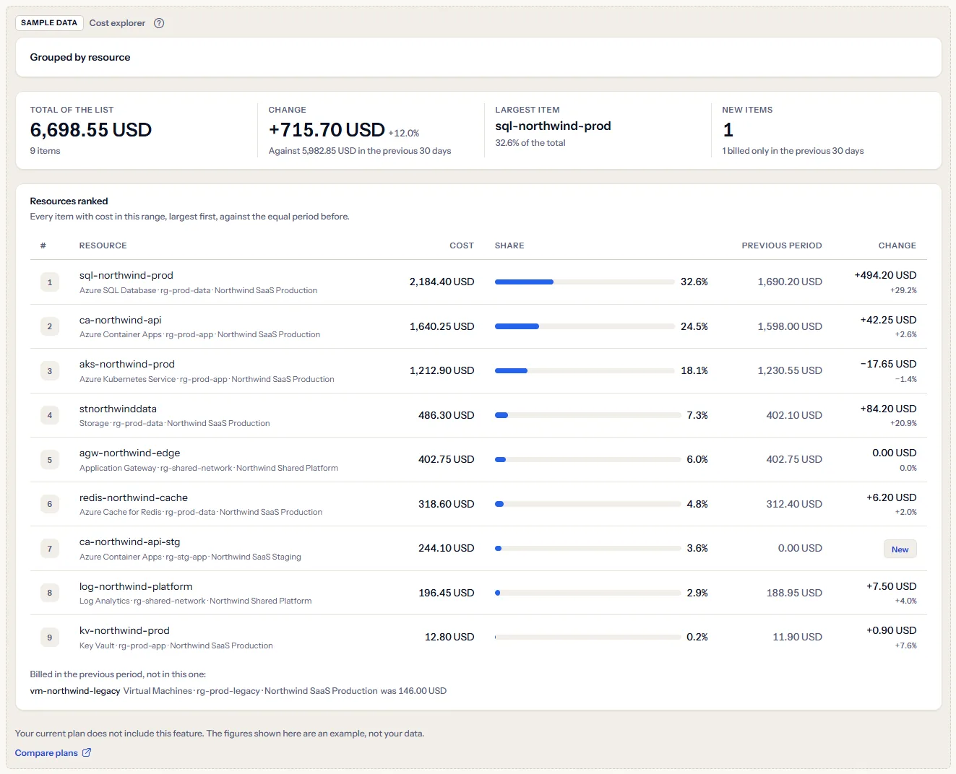The height and width of the screenshot is (774, 956).
Task: Select the agw-northwind-edge resource name
Action: click(130, 453)
